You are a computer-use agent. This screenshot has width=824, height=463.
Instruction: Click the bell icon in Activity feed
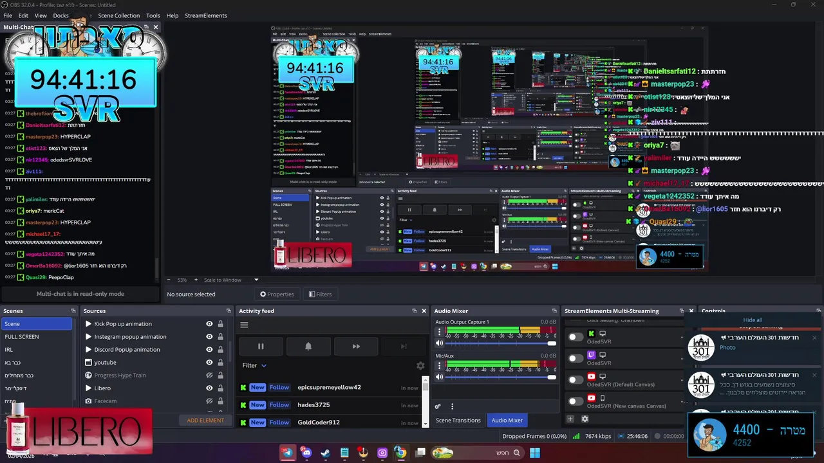308,346
